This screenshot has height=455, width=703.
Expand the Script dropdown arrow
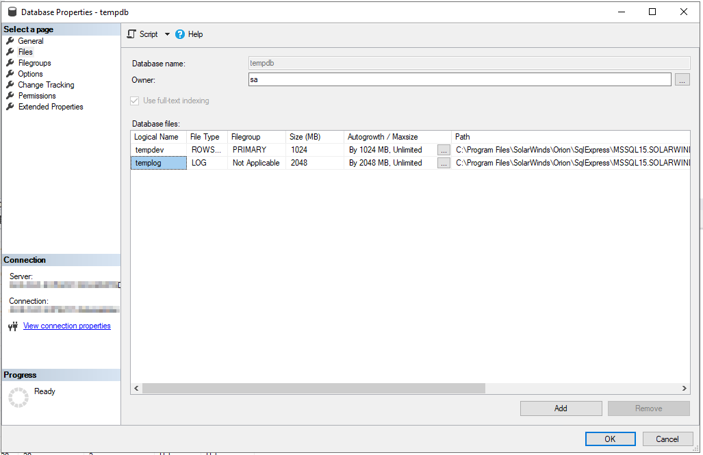pos(166,34)
